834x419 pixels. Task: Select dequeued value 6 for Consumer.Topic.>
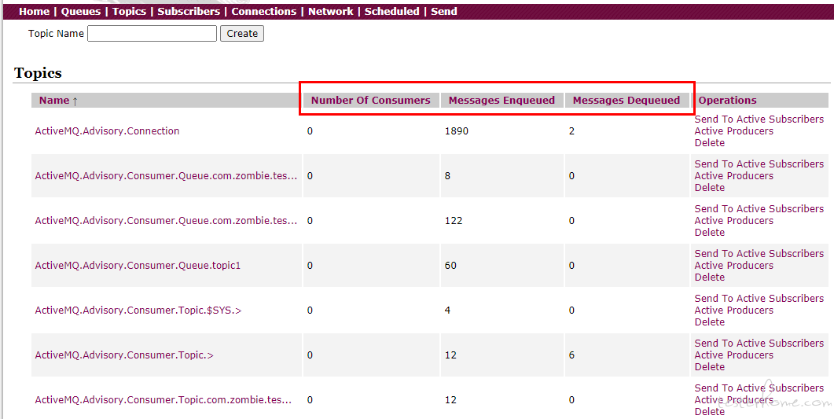[x=571, y=355]
